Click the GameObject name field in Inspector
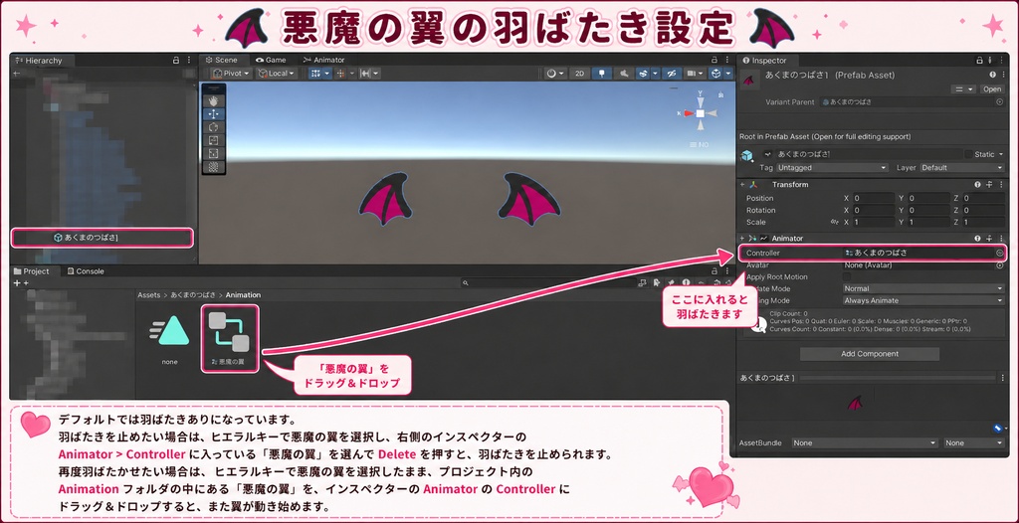 [868, 155]
